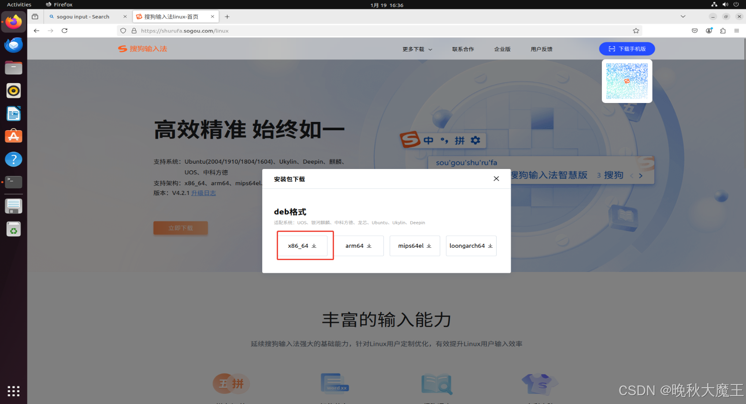Close the 搜狗输入法linux-首页 tab

click(212, 17)
